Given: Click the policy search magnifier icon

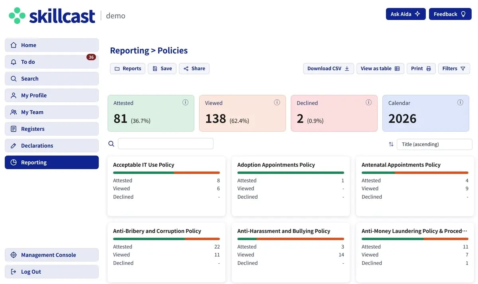Looking at the screenshot, I should (112, 144).
